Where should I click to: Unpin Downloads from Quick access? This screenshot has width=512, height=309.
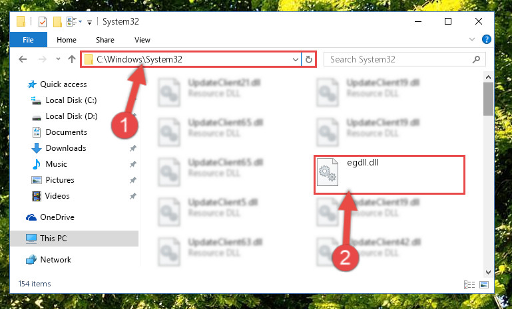pos(132,148)
